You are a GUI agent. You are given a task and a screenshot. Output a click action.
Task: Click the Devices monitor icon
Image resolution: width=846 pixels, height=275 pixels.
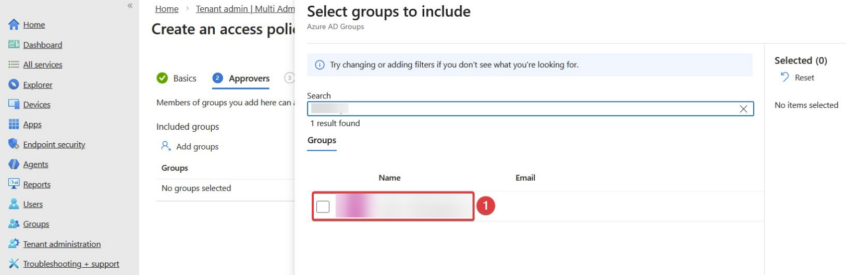coord(14,104)
